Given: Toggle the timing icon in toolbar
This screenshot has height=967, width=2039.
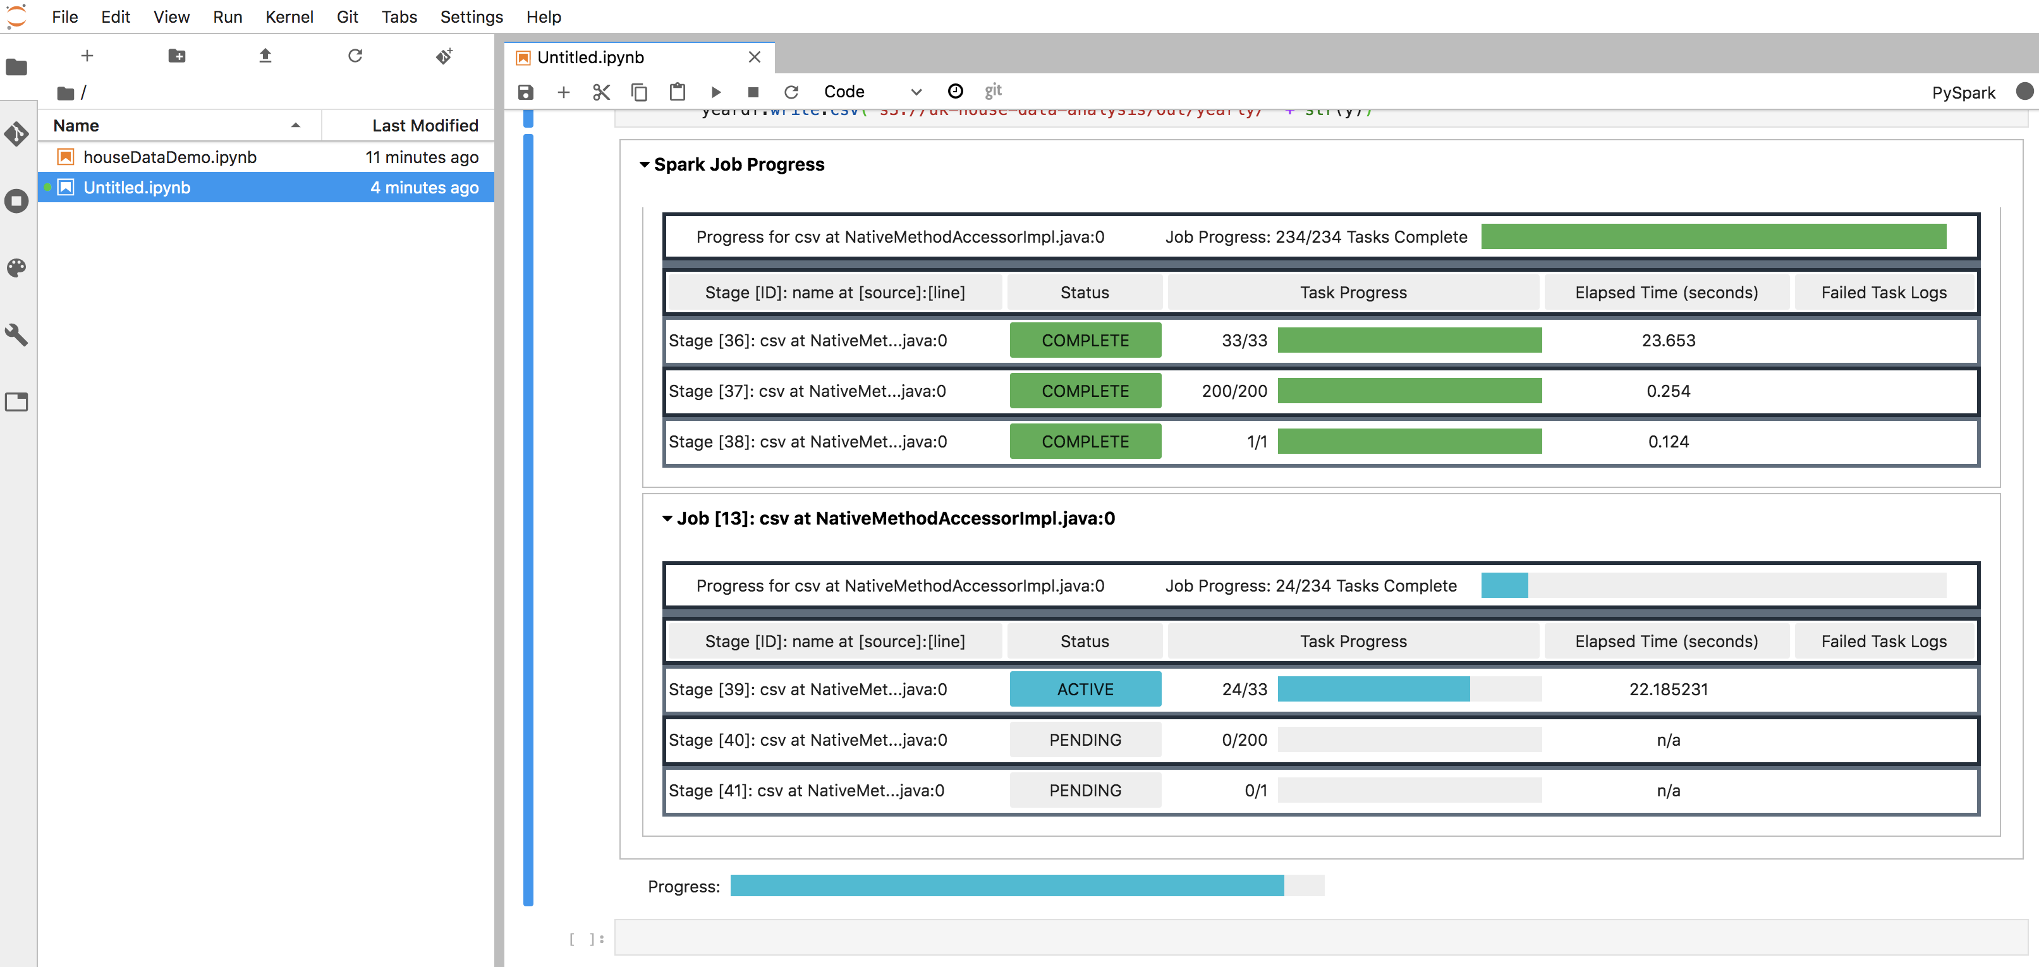Looking at the screenshot, I should 956,90.
